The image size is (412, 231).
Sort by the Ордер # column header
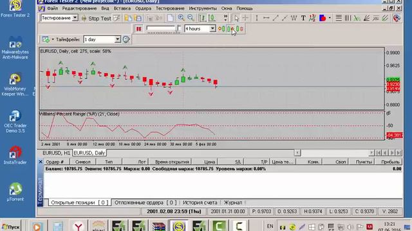(x=56, y=162)
